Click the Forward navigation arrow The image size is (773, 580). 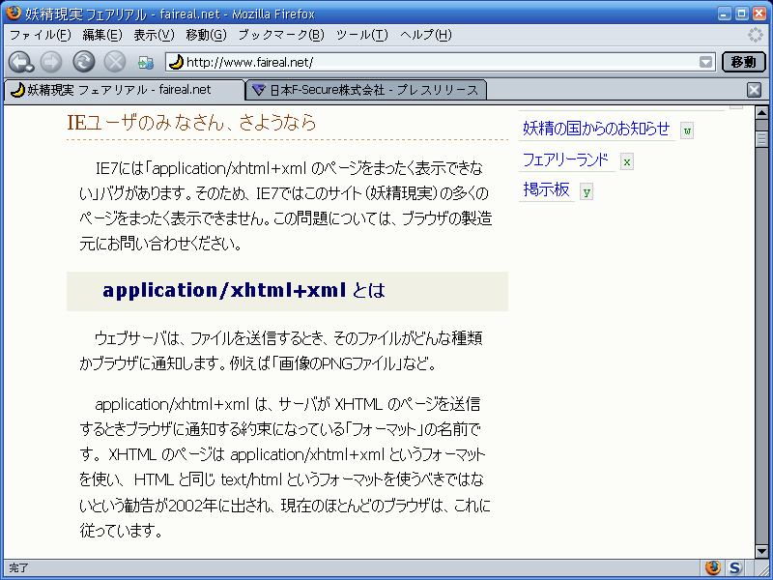click(51, 62)
